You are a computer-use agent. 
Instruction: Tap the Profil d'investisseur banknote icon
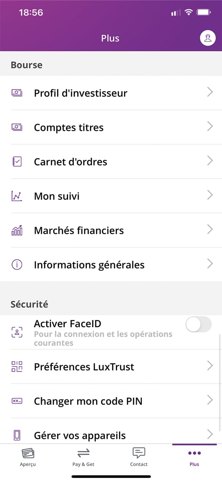click(x=17, y=93)
